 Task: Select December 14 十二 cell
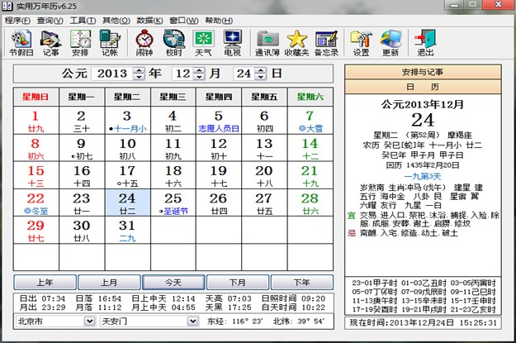(x=310, y=148)
